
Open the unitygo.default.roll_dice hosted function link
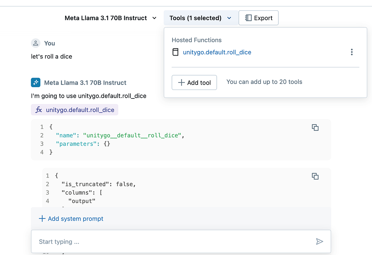(217, 52)
